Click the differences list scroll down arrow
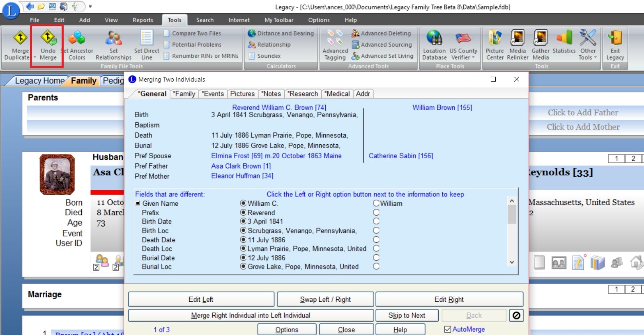The width and height of the screenshot is (644, 335). (512, 262)
